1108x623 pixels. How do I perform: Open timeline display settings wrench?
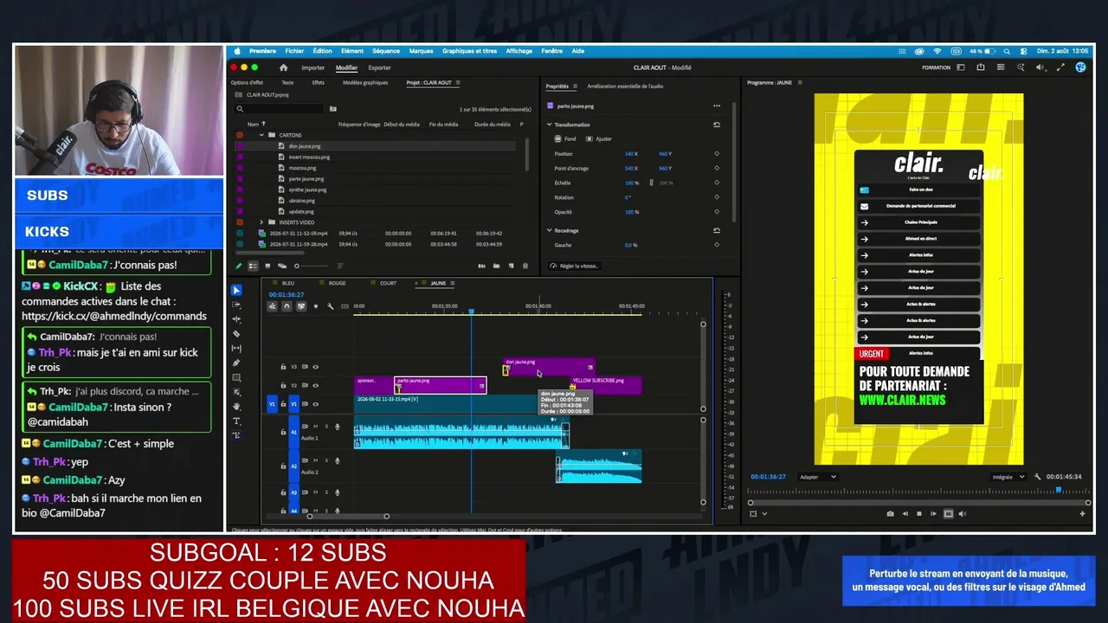click(330, 306)
